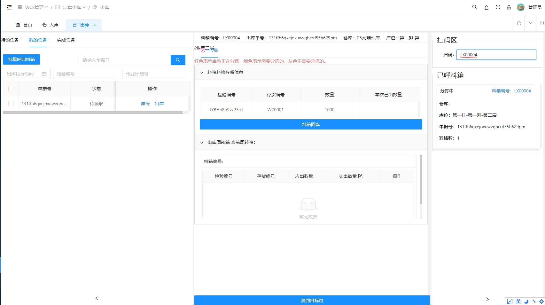This screenshot has width=545, height=305.
Task: Click the 批量呼叫料箱 button
Action: [x=21, y=59]
